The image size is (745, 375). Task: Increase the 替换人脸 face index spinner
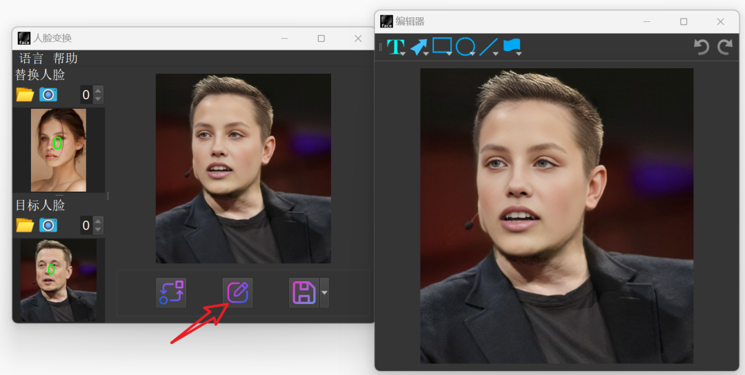pos(99,90)
